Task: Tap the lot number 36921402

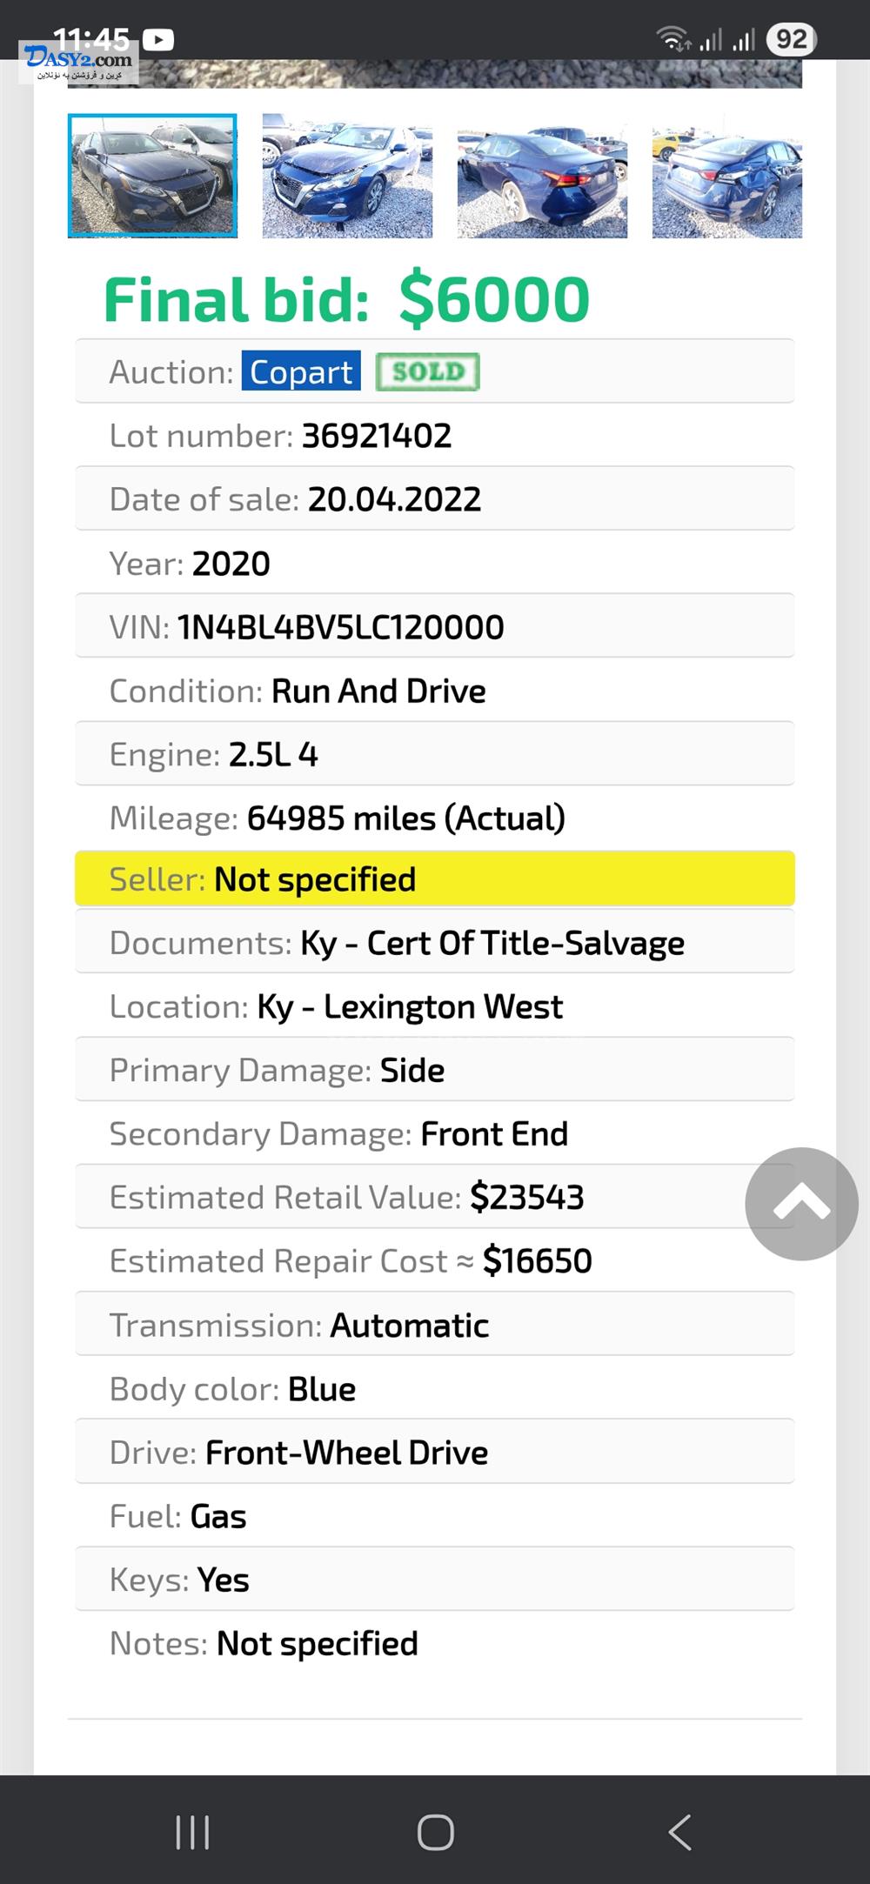Action: point(377,436)
